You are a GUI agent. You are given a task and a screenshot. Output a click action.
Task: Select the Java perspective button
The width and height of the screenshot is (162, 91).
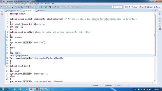pyautogui.click(x=150, y=7)
